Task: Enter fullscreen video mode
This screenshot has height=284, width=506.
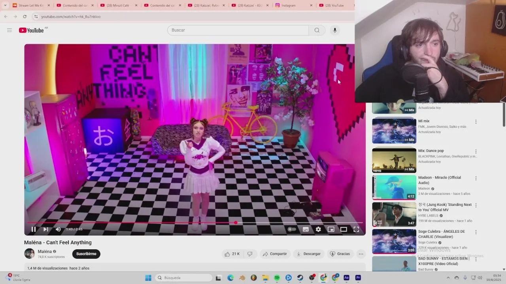Action: click(x=356, y=229)
